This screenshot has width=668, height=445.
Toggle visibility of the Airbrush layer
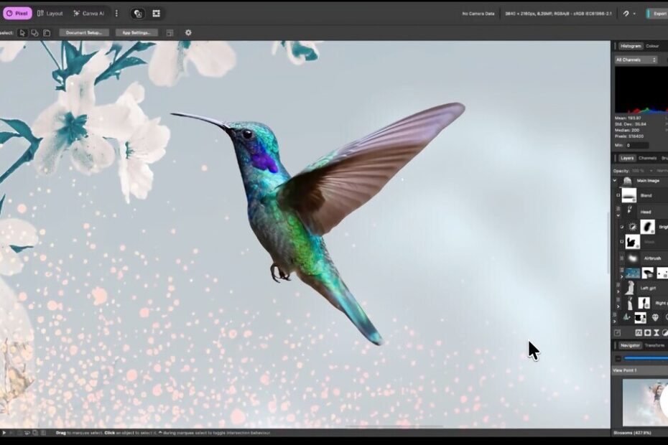point(618,258)
